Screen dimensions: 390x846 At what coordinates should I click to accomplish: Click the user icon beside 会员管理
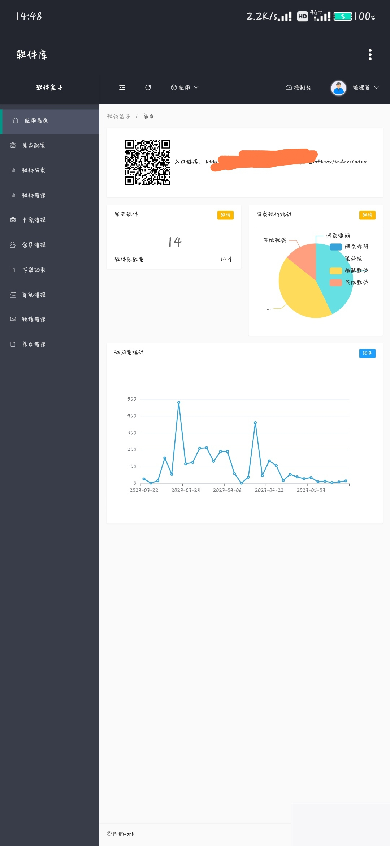click(x=13, y=245)
